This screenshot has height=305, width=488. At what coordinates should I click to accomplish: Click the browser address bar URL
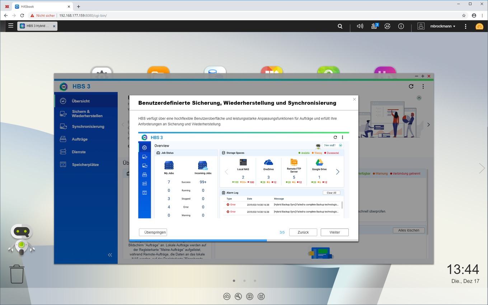point(83,15)
